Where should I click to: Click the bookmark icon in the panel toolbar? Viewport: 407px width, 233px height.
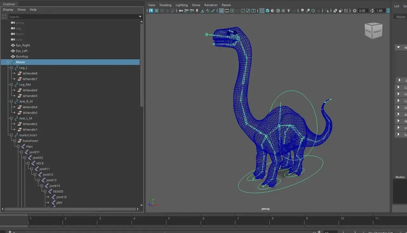(197, 11)
